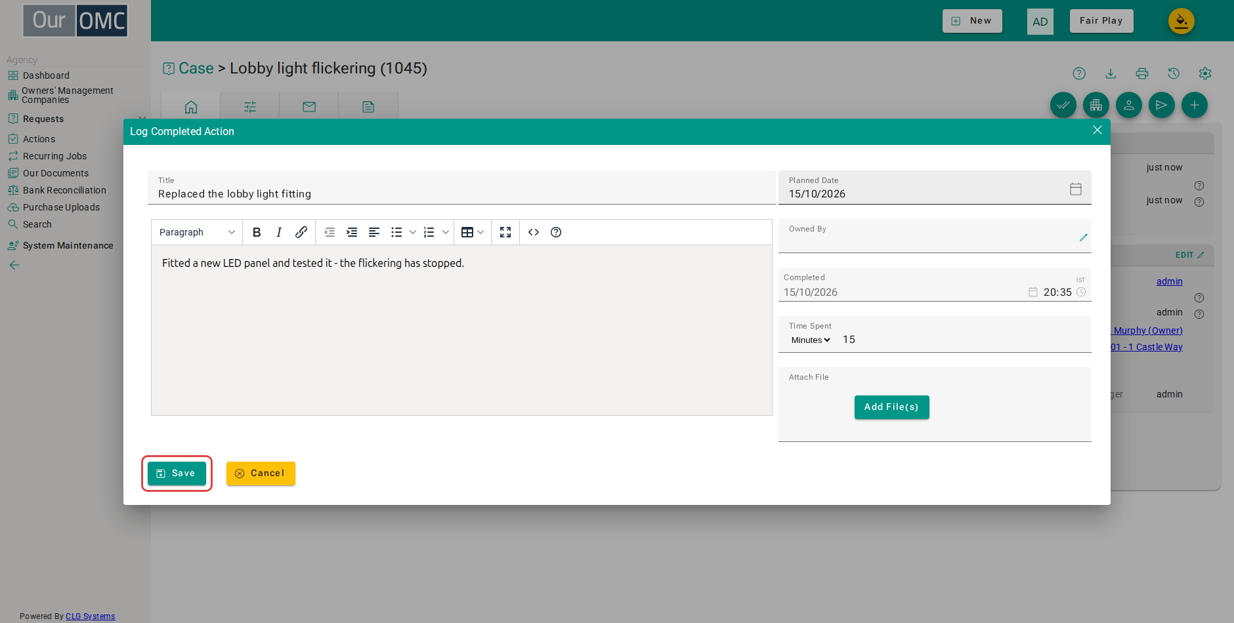
Task: Open the Completed date calendar icon
Action: pos(1033,292)
